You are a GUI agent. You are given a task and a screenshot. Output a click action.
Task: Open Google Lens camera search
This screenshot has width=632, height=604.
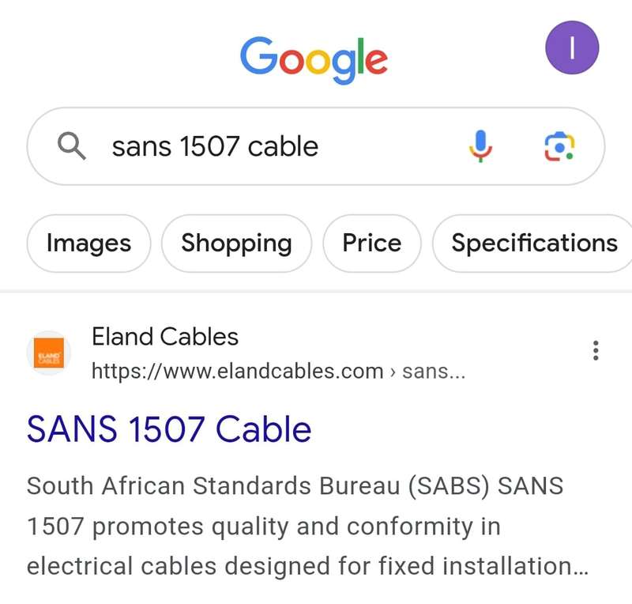point(559,146)
